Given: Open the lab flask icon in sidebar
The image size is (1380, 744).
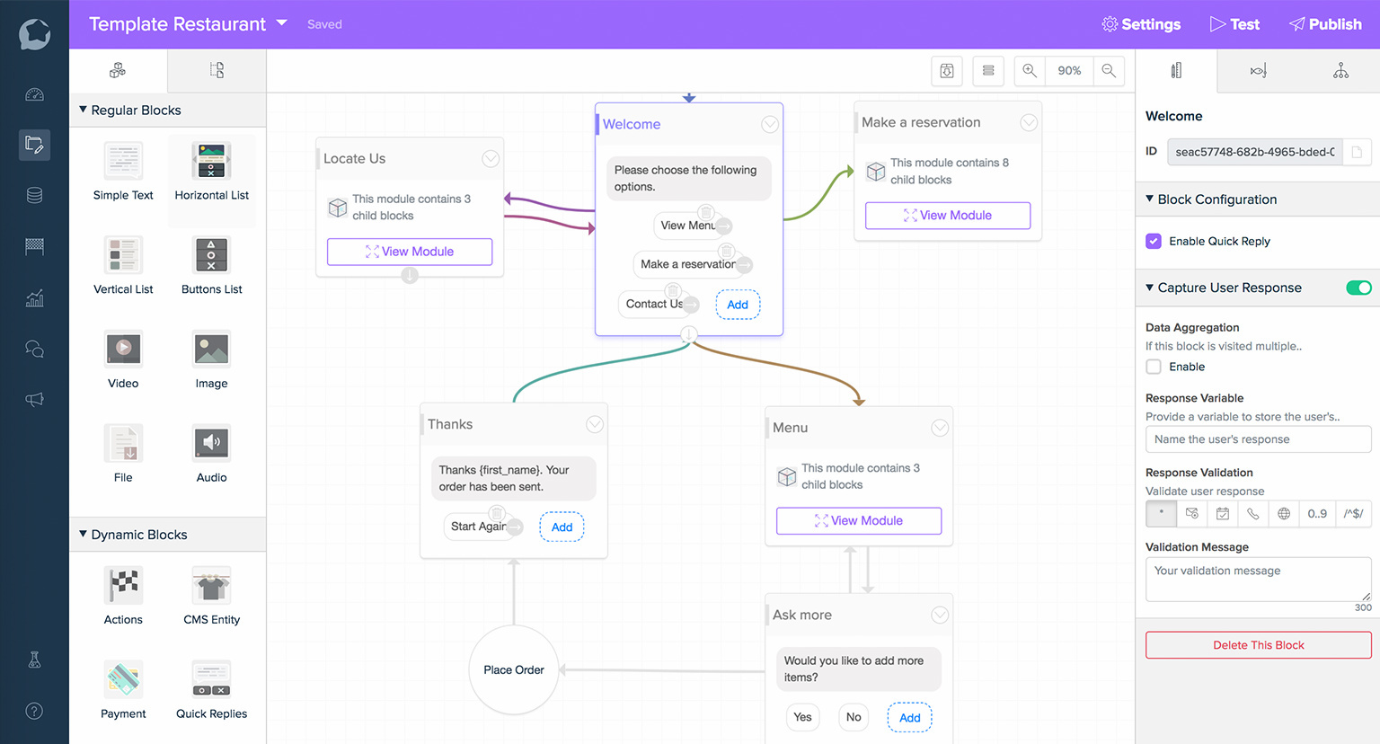Looking at the screenshot, I should point(34,660).
